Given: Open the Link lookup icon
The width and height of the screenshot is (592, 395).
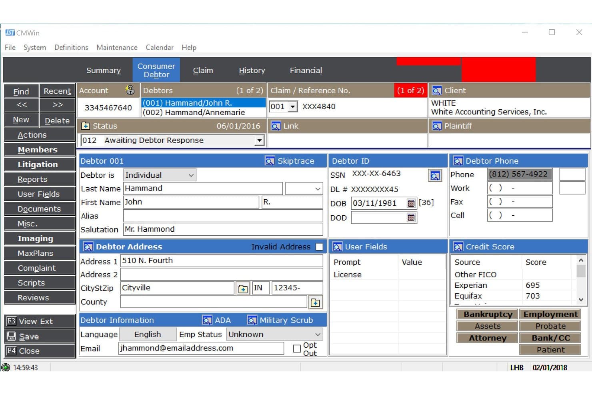Looking at the screenshot, I should tap(276, 126).
